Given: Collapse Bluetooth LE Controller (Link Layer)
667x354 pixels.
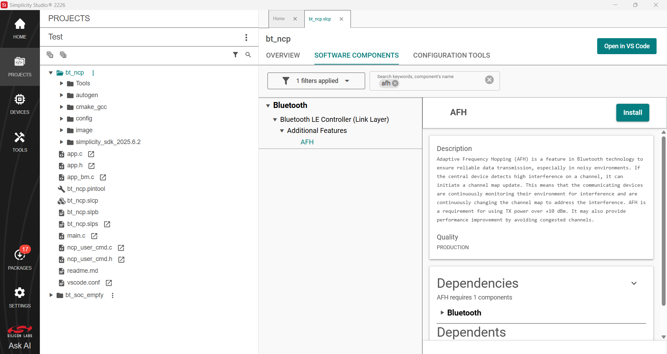Looking at the screenshot, I should point(275,120).
